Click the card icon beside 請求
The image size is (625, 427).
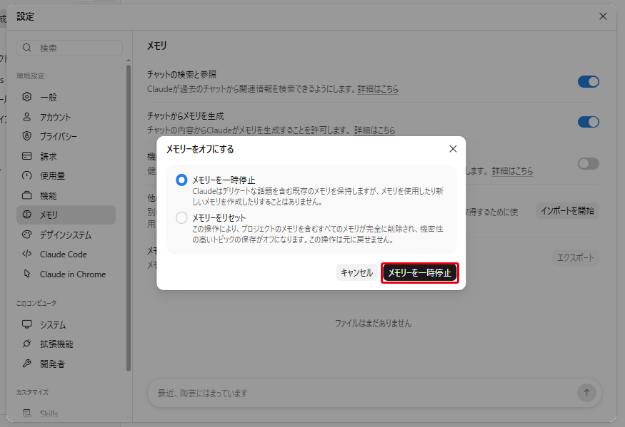tap(26, 156)
